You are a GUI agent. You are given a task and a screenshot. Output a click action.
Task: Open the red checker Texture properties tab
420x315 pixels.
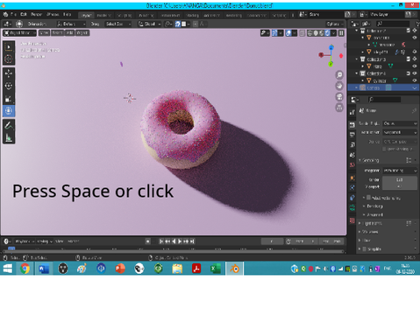click(x=352, y=220)
